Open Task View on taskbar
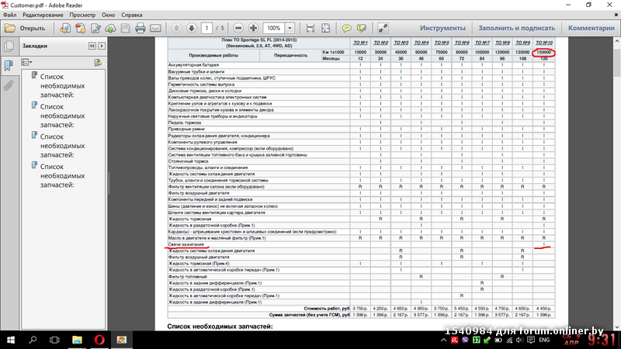This screenshot has width=621, height=349. coord(54,340)
